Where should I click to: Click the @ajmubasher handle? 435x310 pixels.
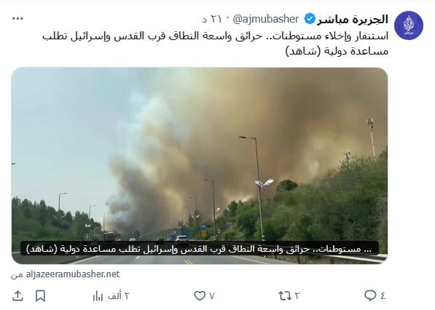pos(266,19)
